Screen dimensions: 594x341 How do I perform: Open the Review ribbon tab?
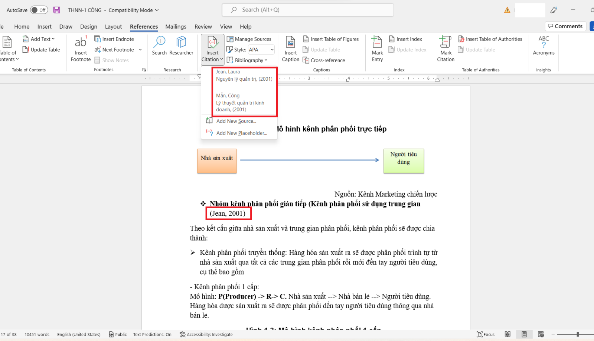[x=203, y=26]
